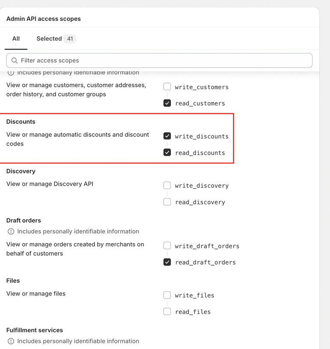Uncheck the read_draft_orders scope

click(167, 262)
